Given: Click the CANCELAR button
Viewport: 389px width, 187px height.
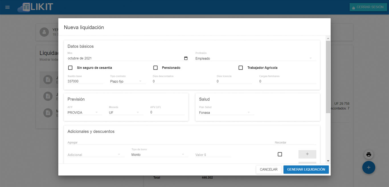Looking at the screenshot, I should click(269, 169).
